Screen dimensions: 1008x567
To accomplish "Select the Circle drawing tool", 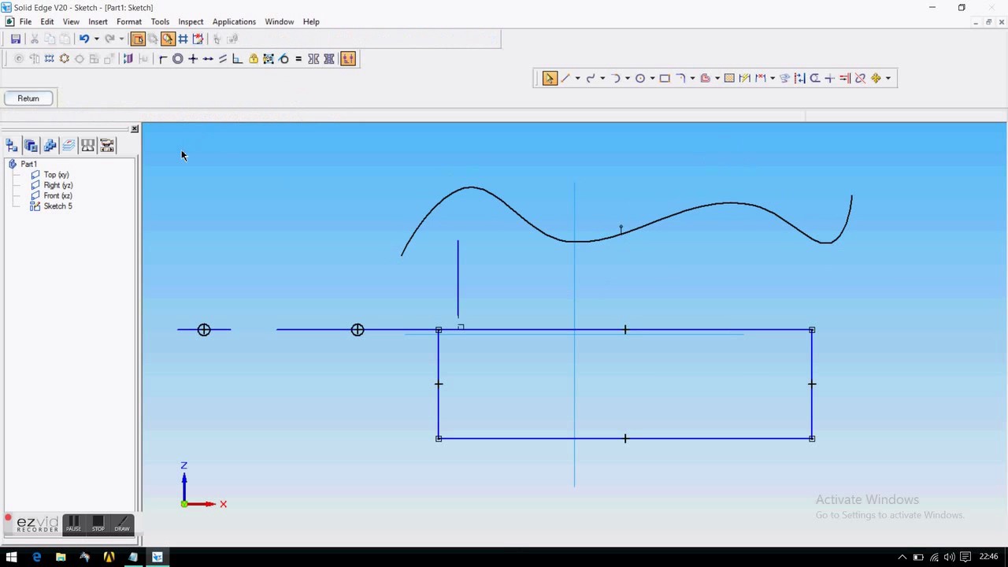I will tap(640, 78).
